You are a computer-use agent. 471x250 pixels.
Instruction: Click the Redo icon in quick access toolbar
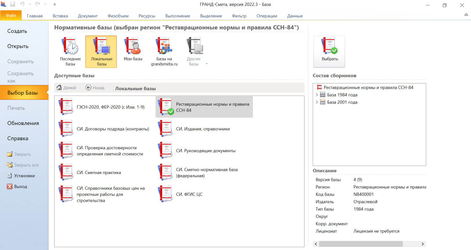pos(38,4)
